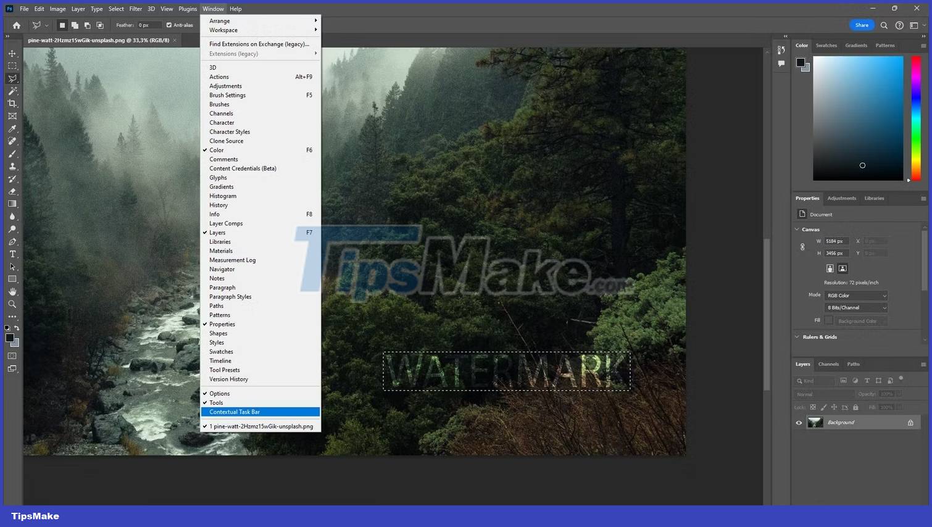Switch to the Channels tab
Viewport: 932px width, 527px height.
[x=828, y=364]
